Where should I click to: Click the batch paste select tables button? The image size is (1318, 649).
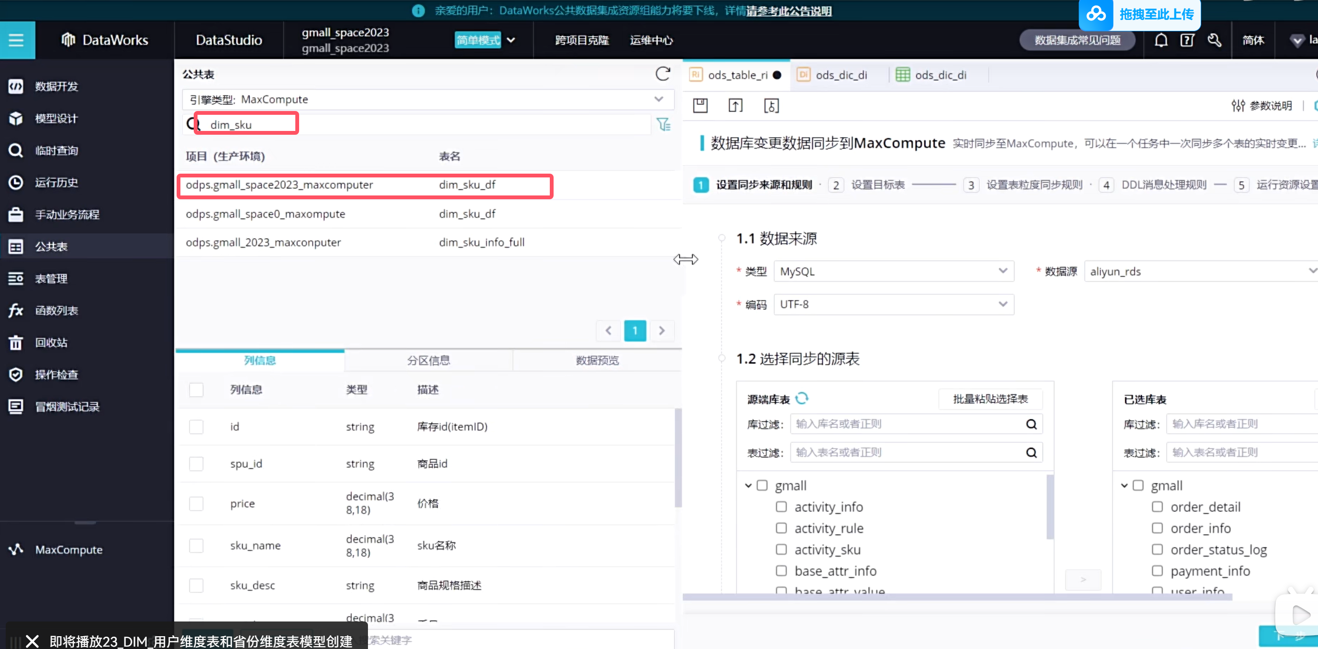990,399
